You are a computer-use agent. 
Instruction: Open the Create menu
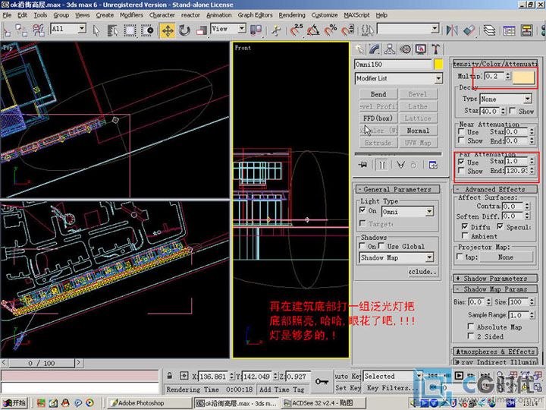pyautogui.click(x=105, y=15)
